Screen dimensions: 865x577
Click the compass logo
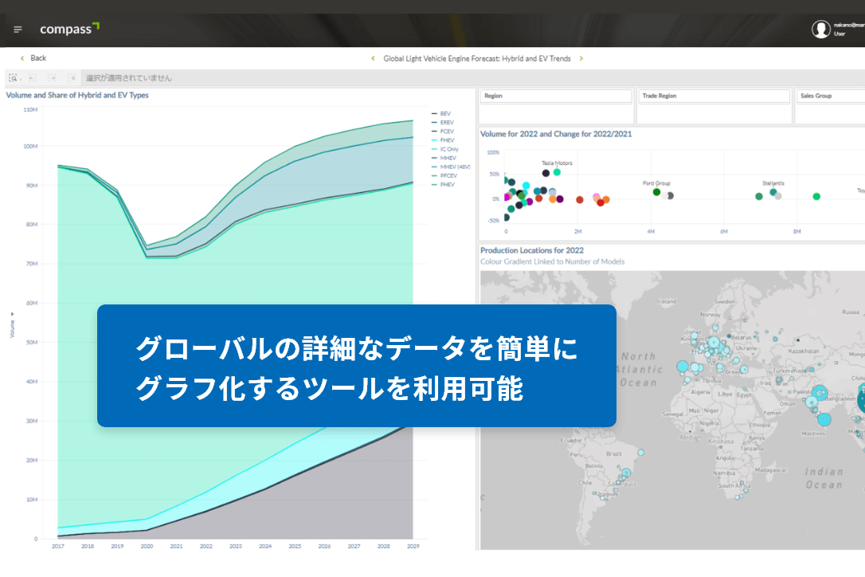[69, 29]
